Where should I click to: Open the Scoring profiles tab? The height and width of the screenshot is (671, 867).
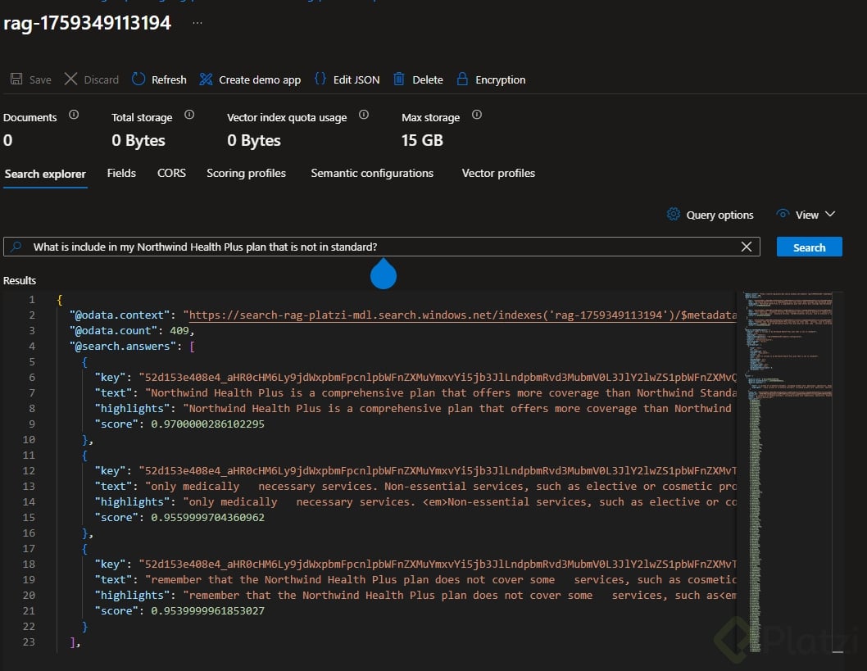pos(246,174)
